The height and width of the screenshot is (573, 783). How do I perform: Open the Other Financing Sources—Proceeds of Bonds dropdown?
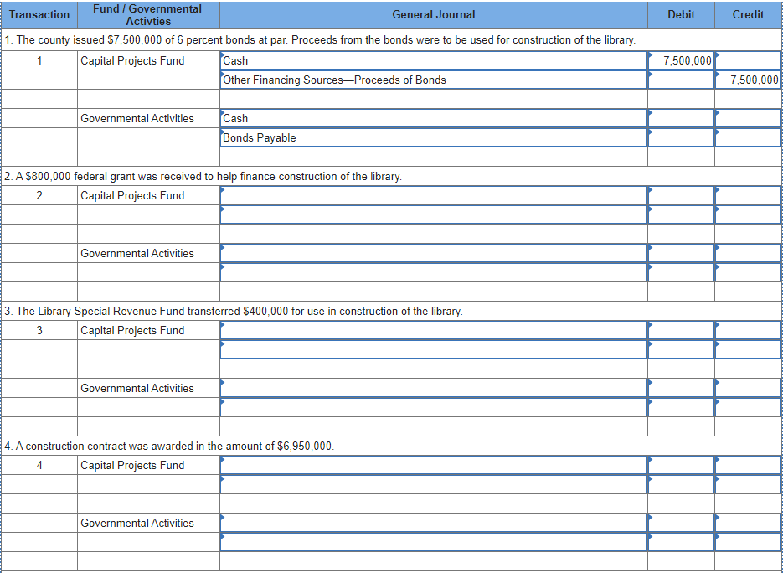(x=434, y=80)
